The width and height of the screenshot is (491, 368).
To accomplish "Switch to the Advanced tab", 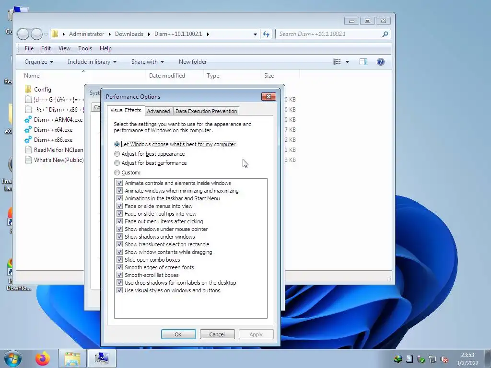I will [158, 111].
